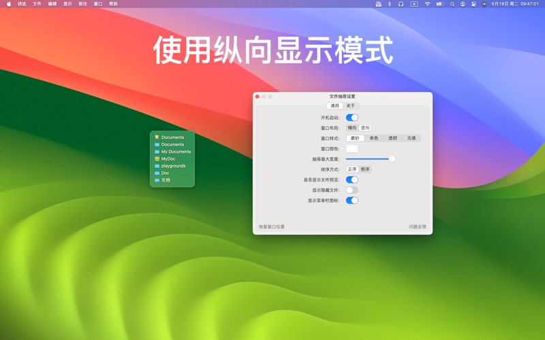Choose 单色 window style
Screen dimensions: 545x340
tap(373, 138)
